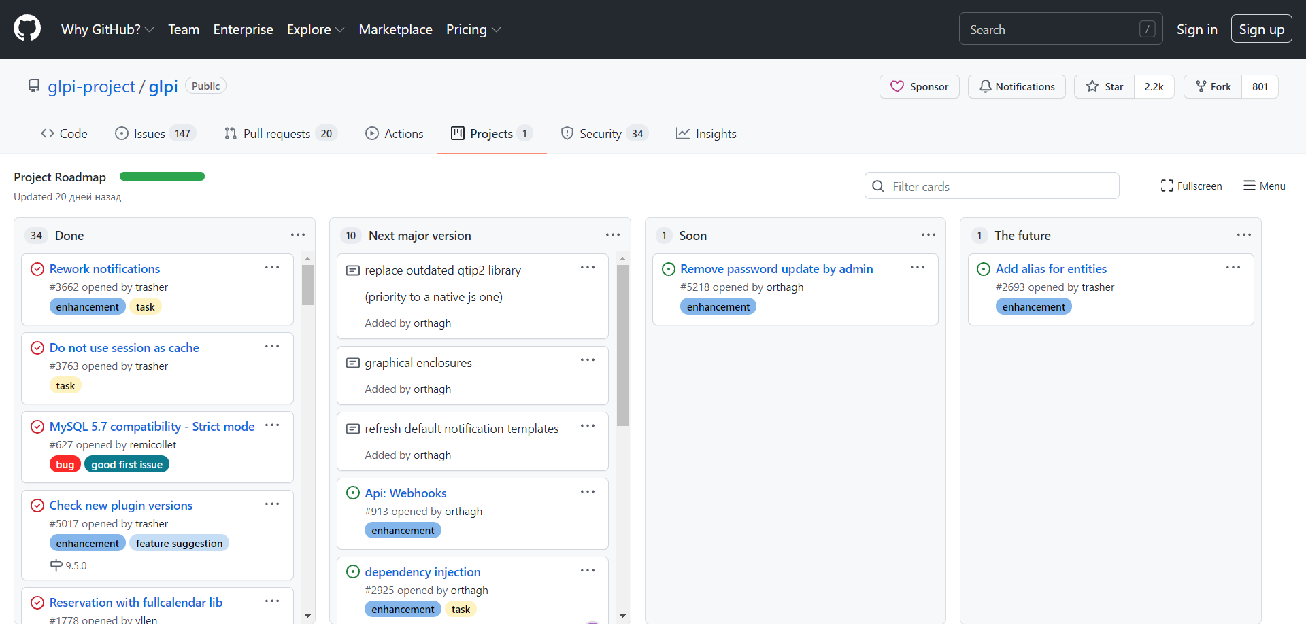Click the 801 forks count
This screenshot has height=634, width=1306.
coord(1260,86)
